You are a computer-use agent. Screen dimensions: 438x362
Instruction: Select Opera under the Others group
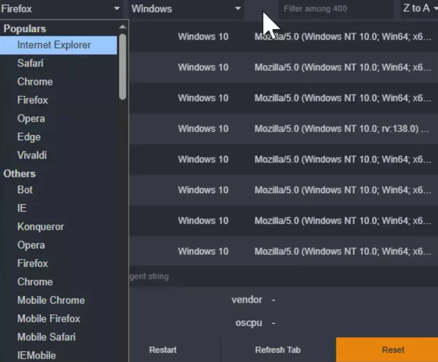coord(58,245)
